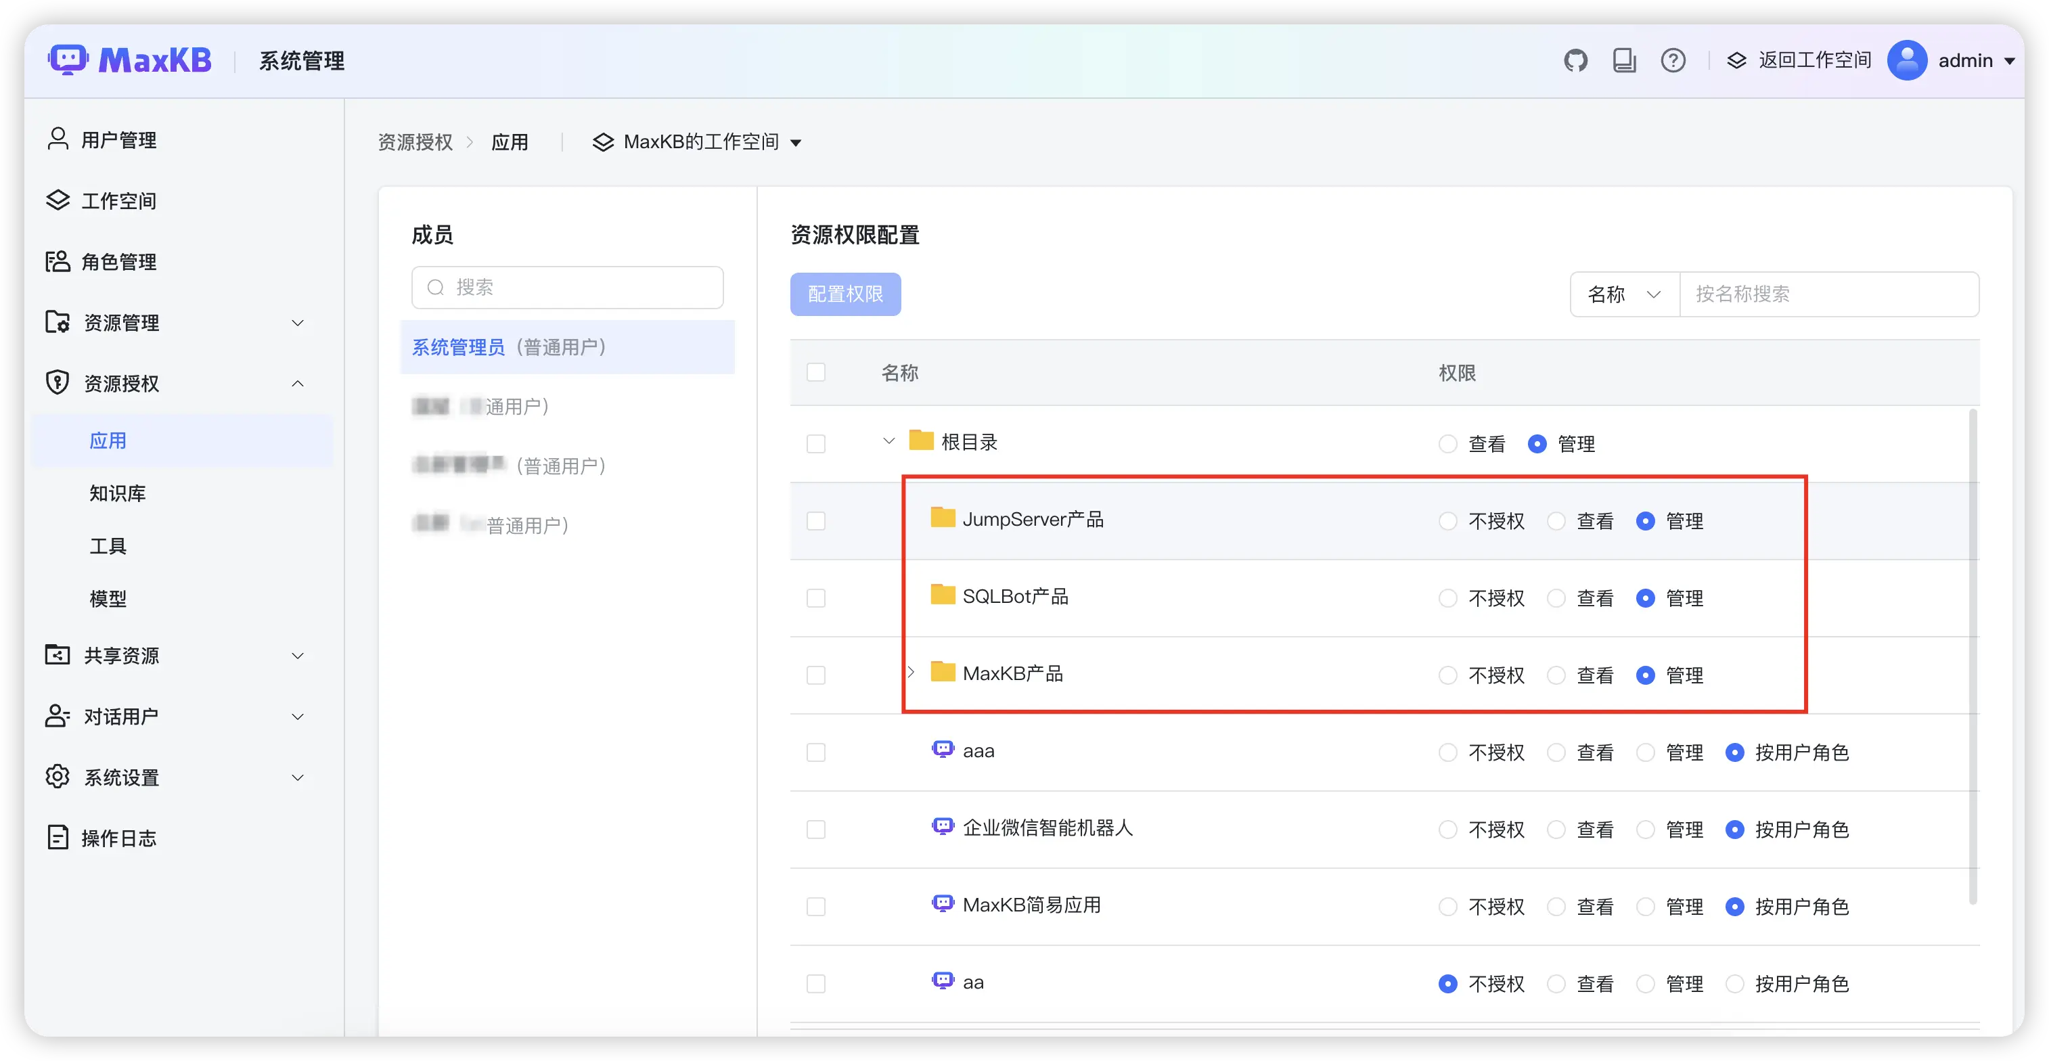Click the JumpServer产品 folder icon
2049x1061 pixels.
pyautogui.click(x=943, y=518)
